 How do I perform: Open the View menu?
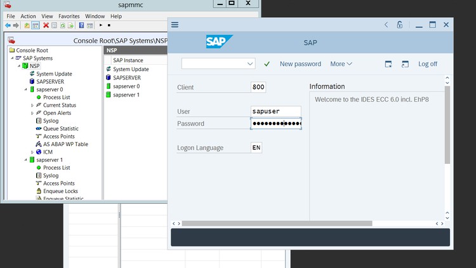tap(47, 16)
